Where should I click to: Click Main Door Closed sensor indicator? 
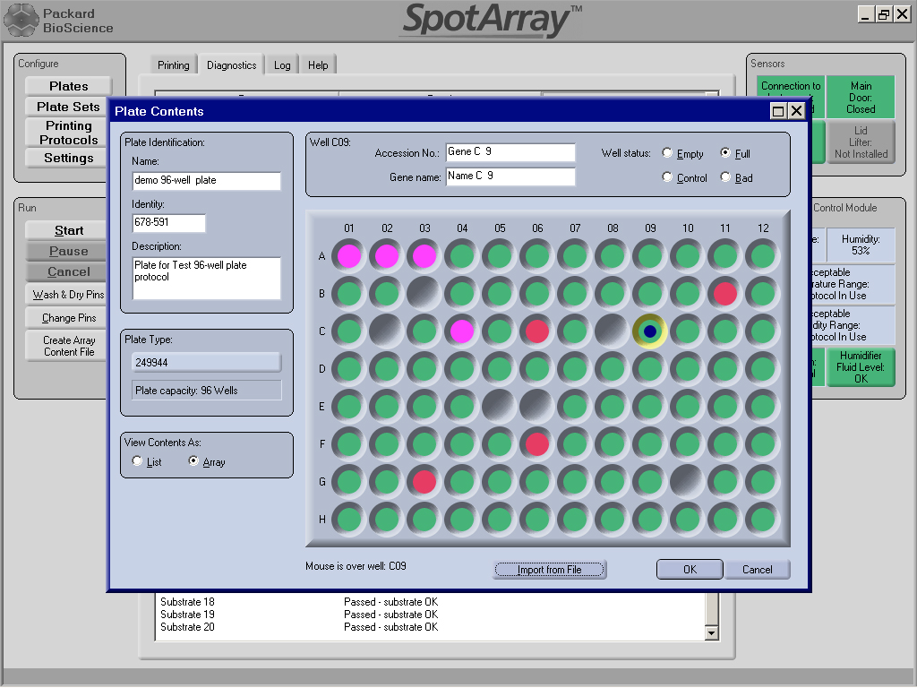[x=861, y=97]
